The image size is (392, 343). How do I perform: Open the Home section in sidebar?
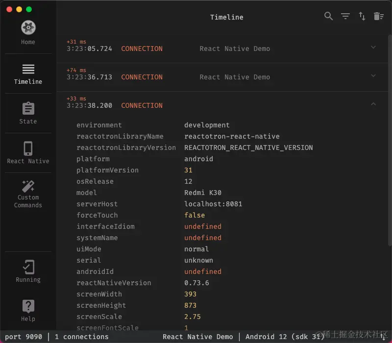28,33
